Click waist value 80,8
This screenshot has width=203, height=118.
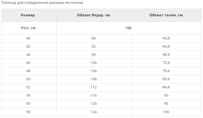(x=166, y=79)
